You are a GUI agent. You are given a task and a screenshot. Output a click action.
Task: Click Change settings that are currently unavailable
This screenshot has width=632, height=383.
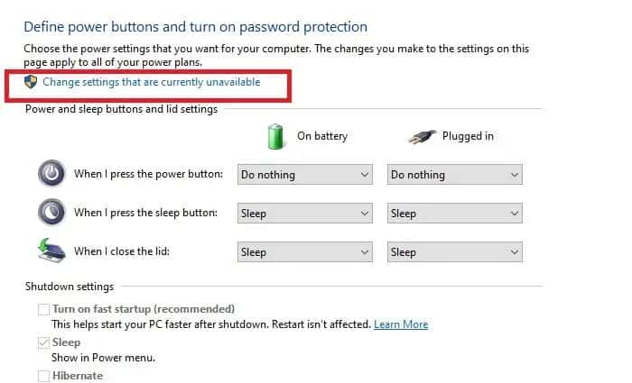tap(151, 82)
